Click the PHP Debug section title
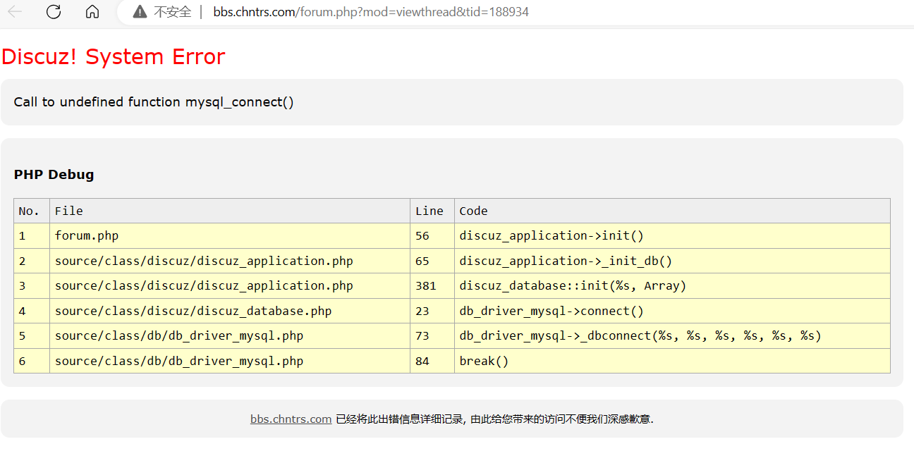Image resolution: width=914 pixels, height=463 pixels. (54, 175)
